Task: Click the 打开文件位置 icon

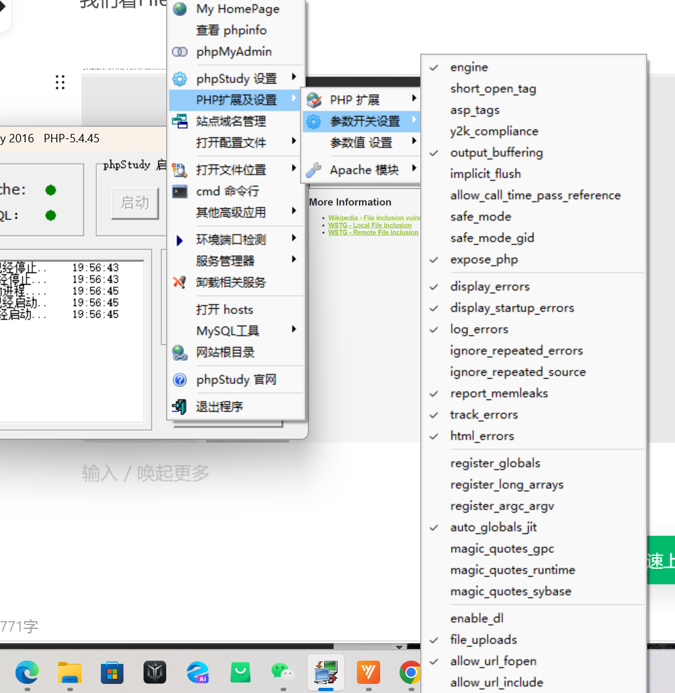Action: 180,170
